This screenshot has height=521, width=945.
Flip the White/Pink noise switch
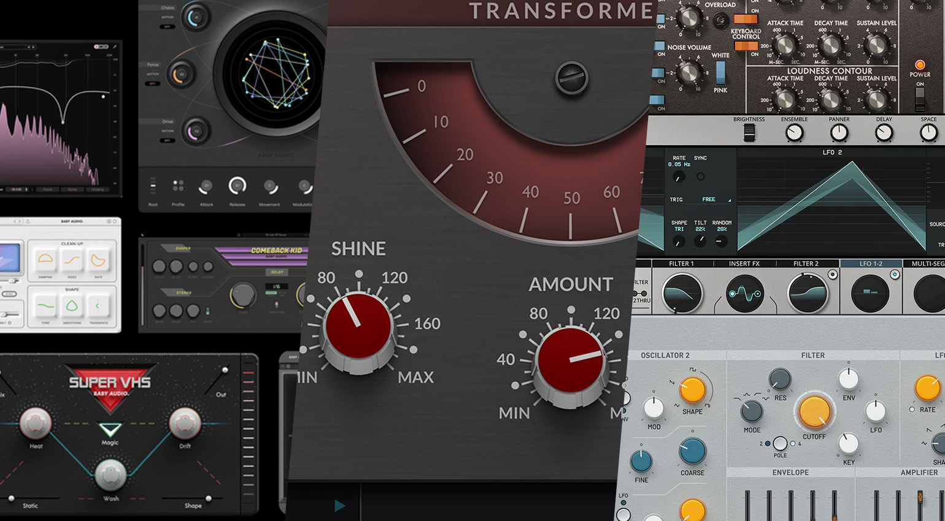pos(720,73)
